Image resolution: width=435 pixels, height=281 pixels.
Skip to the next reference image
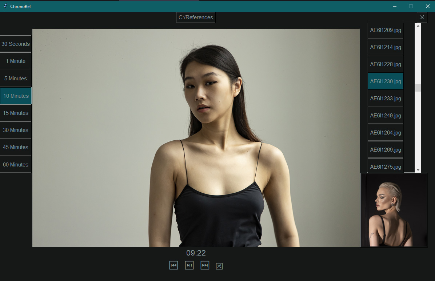[205, 265]
